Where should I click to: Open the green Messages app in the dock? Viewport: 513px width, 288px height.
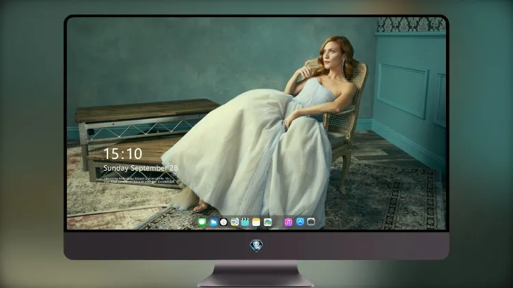(x=202, y=222)
